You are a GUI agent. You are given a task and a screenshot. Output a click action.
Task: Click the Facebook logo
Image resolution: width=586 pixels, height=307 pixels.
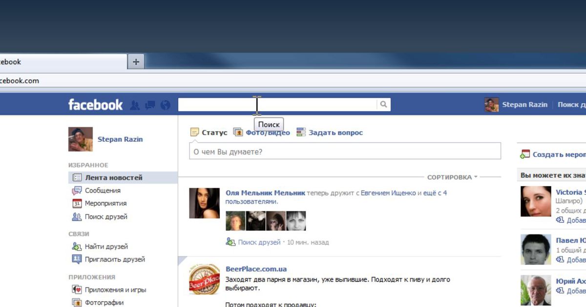pos(95,104)
